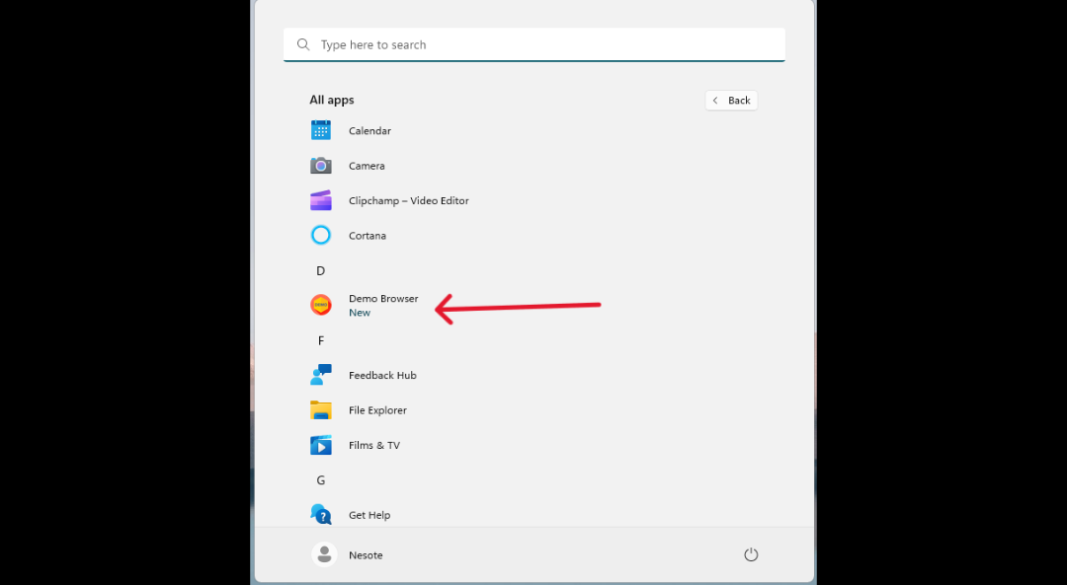Image resolution: width=1067 pixels, height=585 pixels.
Task: Click the 'All apps' heading
Action: (331, 100)
